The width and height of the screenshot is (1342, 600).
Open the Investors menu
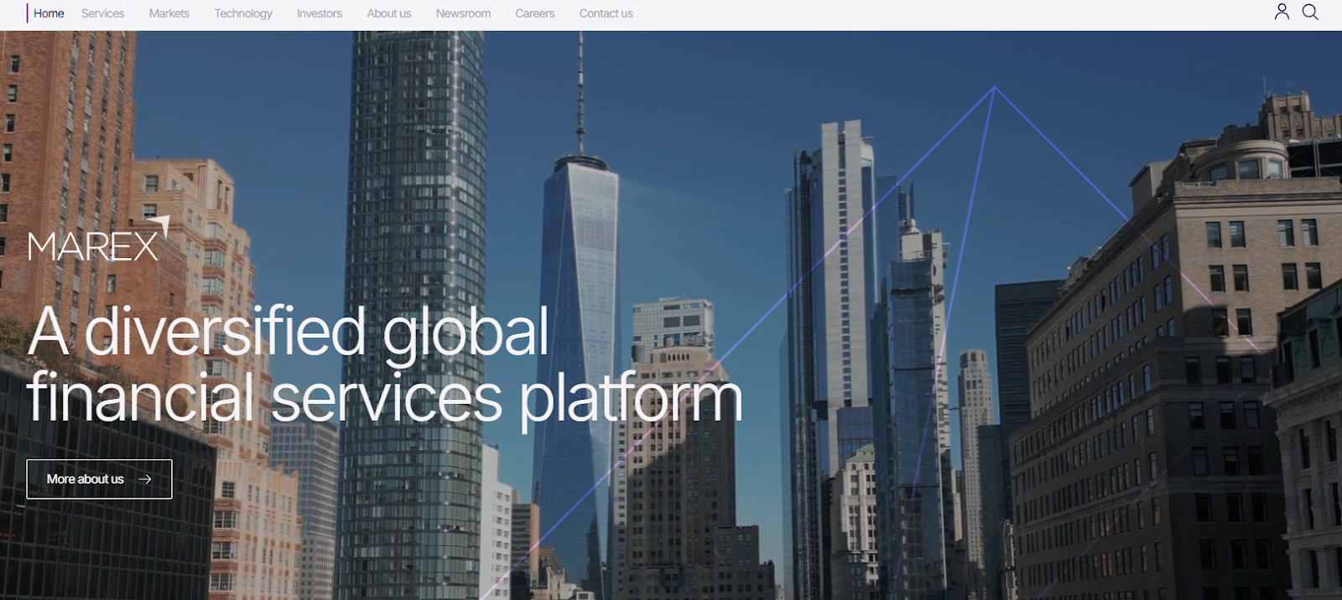[320, 13]
